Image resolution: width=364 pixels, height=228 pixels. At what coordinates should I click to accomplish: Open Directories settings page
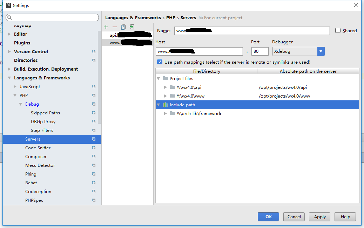pos(26,60)
